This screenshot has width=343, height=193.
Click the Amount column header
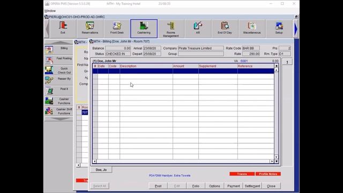[185, 66]
